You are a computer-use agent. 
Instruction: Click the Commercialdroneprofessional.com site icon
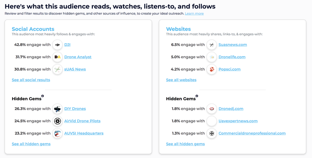pyautogui.click(x=212, y=133)
